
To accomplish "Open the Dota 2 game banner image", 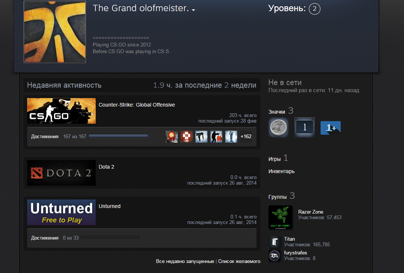I will click(x=61, y=173).
